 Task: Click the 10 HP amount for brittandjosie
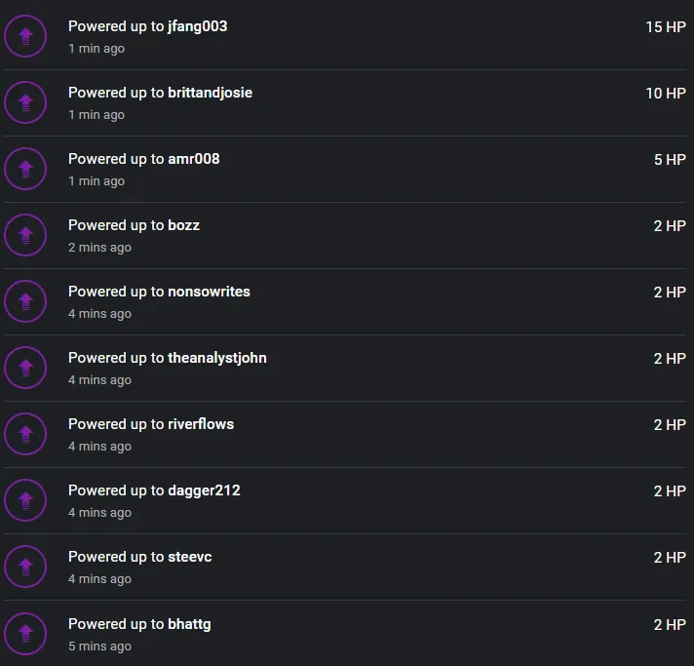tap(666, 94)
